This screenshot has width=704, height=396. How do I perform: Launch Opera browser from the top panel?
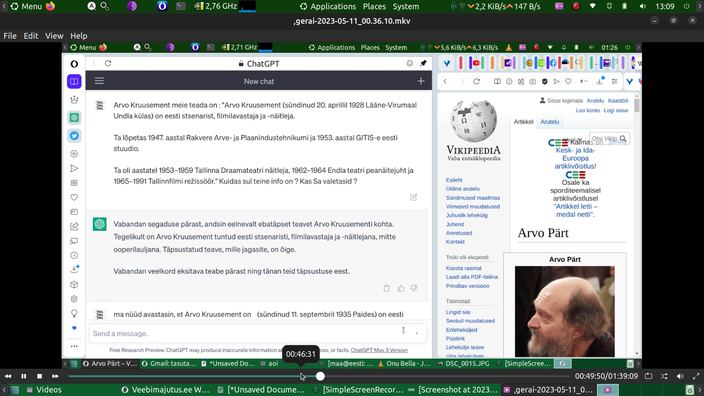(x=162, y=6)
